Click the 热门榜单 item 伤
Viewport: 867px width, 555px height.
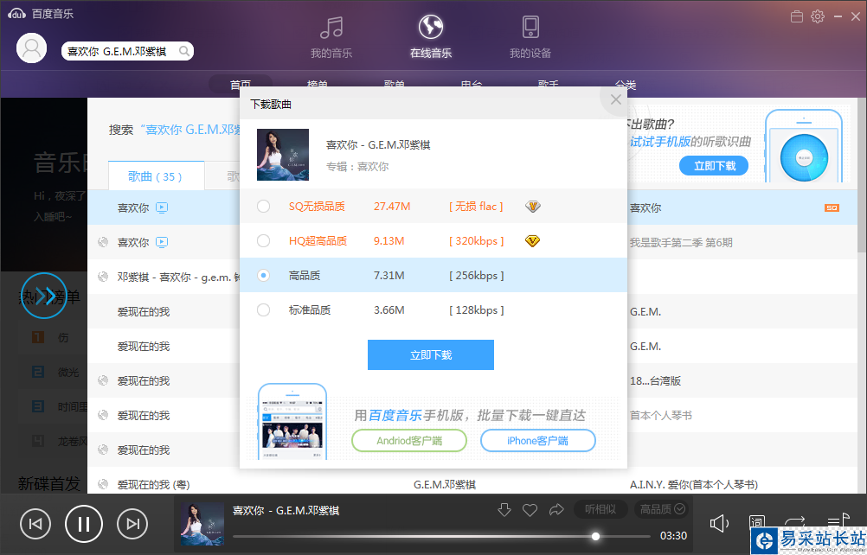63,337
